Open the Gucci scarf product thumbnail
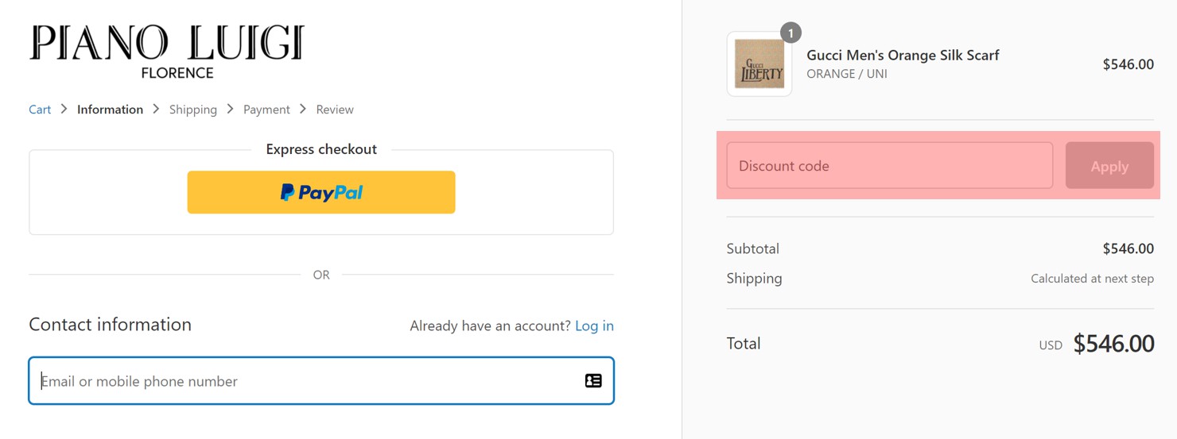The width and height of the screenshot is (1177, 439). (759, 64)
